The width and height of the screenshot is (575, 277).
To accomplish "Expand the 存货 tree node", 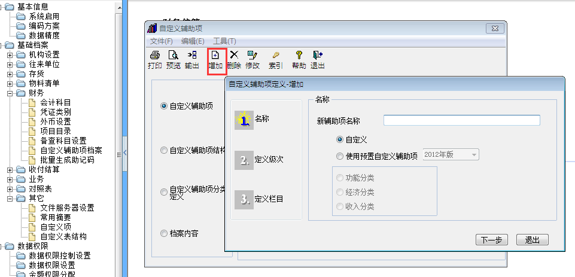I will [x=10, y=74].
